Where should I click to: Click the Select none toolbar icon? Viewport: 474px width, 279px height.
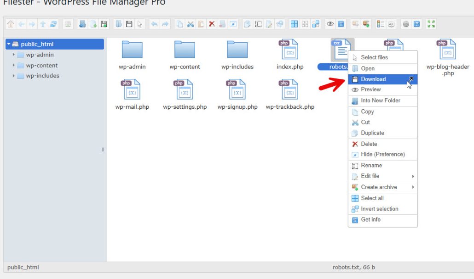tap(305, 24)
